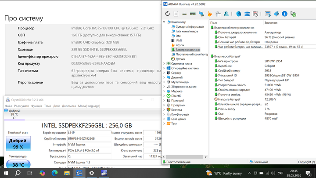Select Розгін tree item
Image resolution: width=316 pixels, height=178 pixels.
click(x=180, y=45)
